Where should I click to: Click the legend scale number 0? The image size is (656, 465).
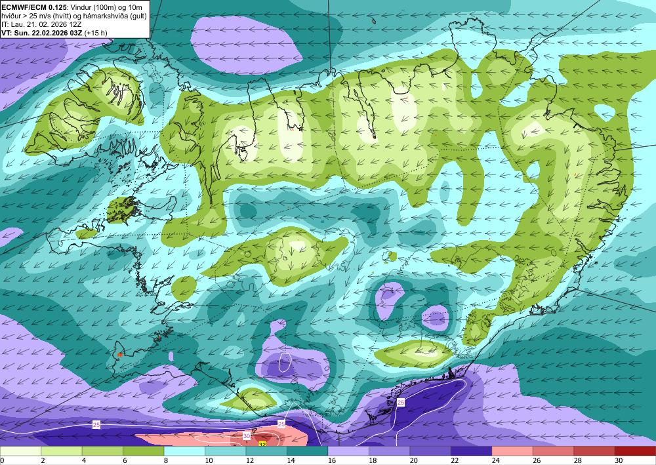2,460
